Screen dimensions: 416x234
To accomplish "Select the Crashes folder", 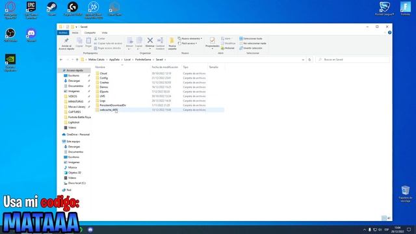I will [104, 83].
